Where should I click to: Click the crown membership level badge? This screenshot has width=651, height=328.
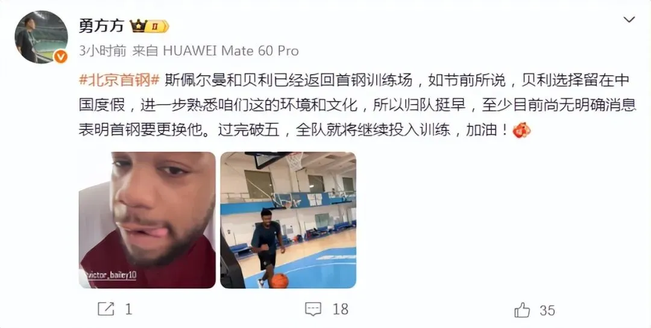click(x=149, y=26)
